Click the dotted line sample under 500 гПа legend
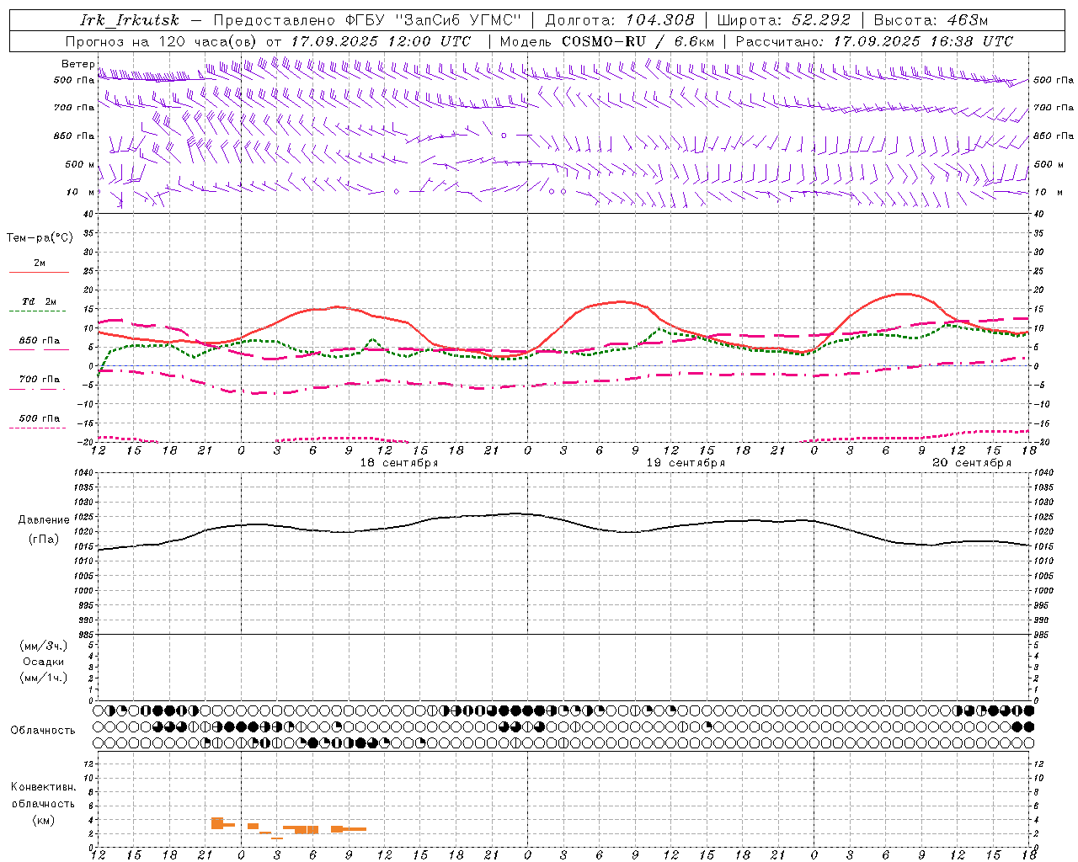The image size is (1078, 862). click(37, 428)
